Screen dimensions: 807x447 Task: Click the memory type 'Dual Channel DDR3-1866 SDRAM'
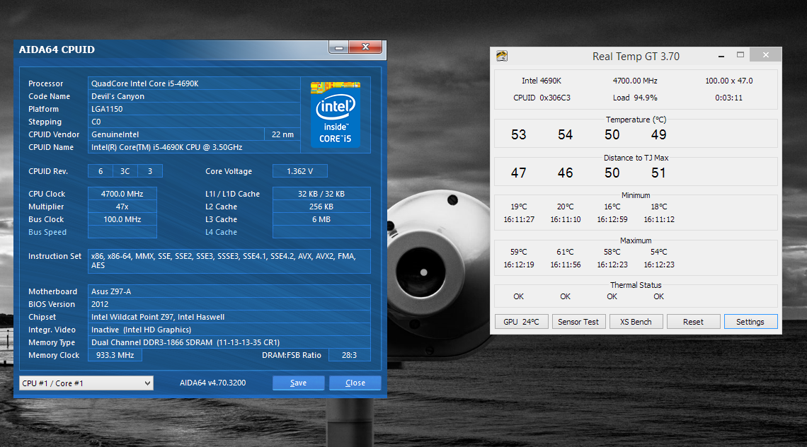pos(151,342)
